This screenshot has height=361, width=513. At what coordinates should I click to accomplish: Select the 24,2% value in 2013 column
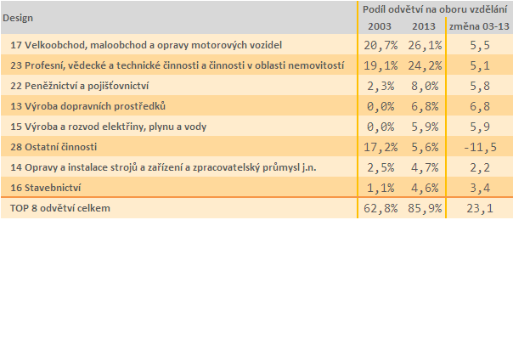pos(425,65)
